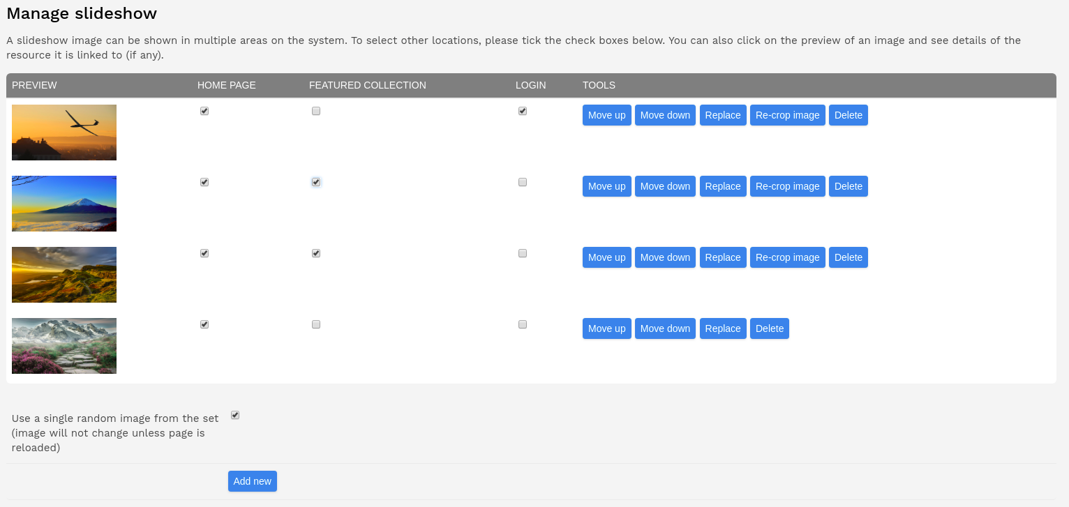Re-crop the green hills image
This screenshot has width=1069, height=507.
(x=788, y=257)
